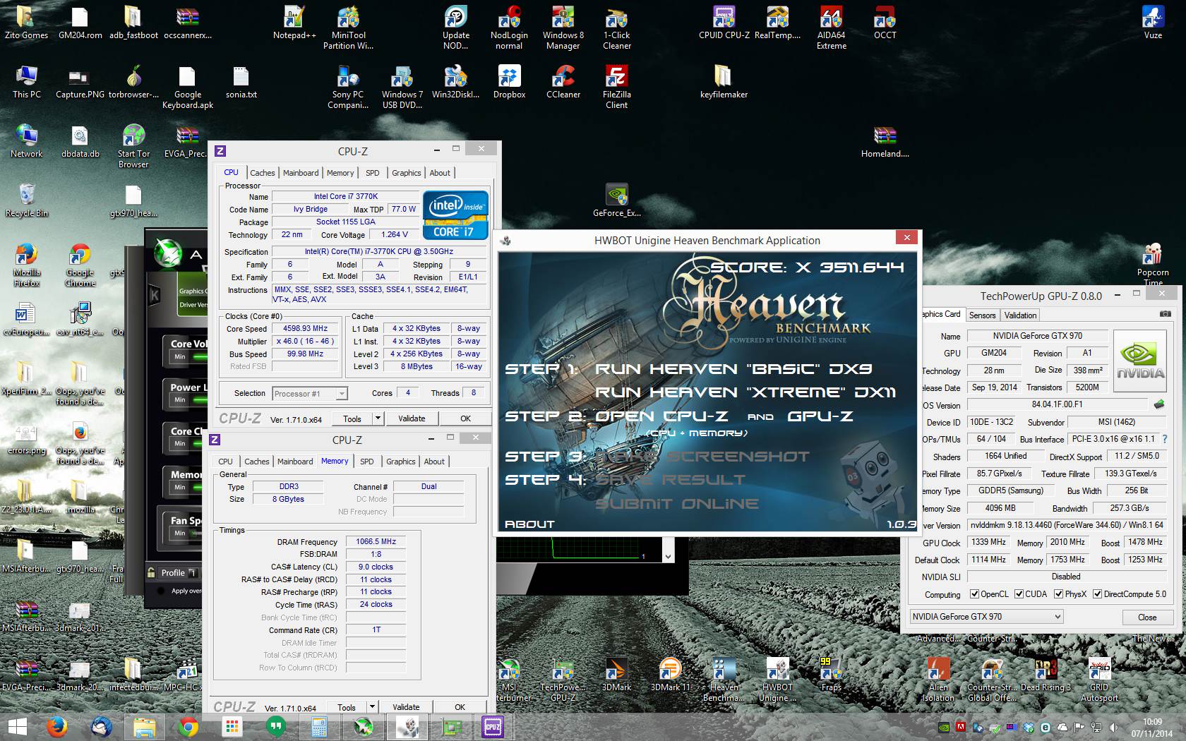This screenshot has height=741, width=1186.
Task: Toggle DirectCompute 5.0 checkbox
Action: point(1097,594)
